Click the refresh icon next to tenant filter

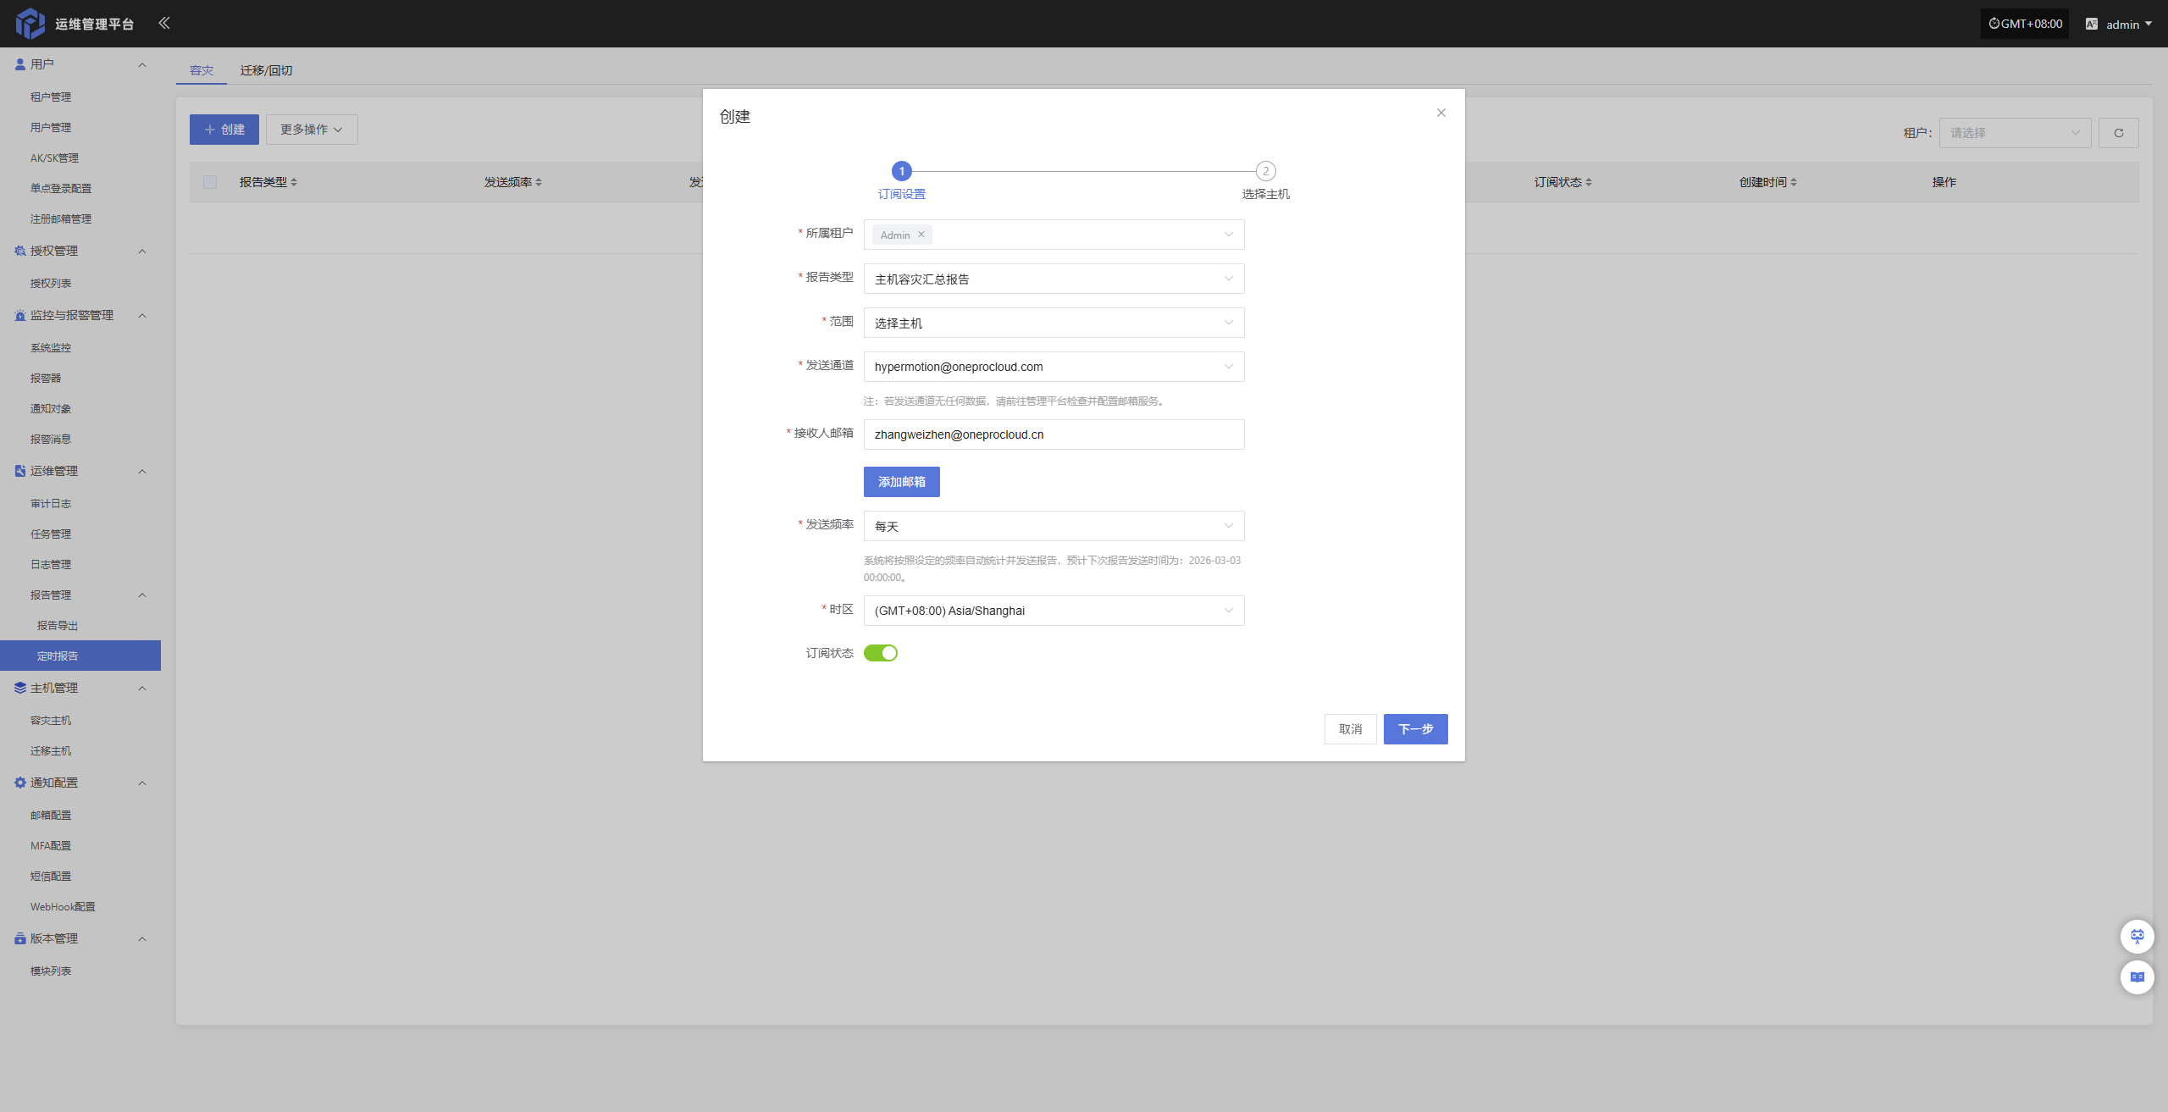pos(2118,133)
